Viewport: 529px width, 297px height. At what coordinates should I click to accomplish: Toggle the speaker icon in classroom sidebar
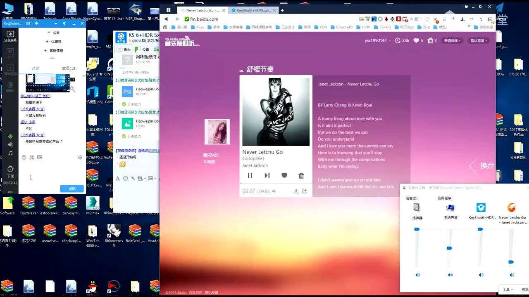10,144
